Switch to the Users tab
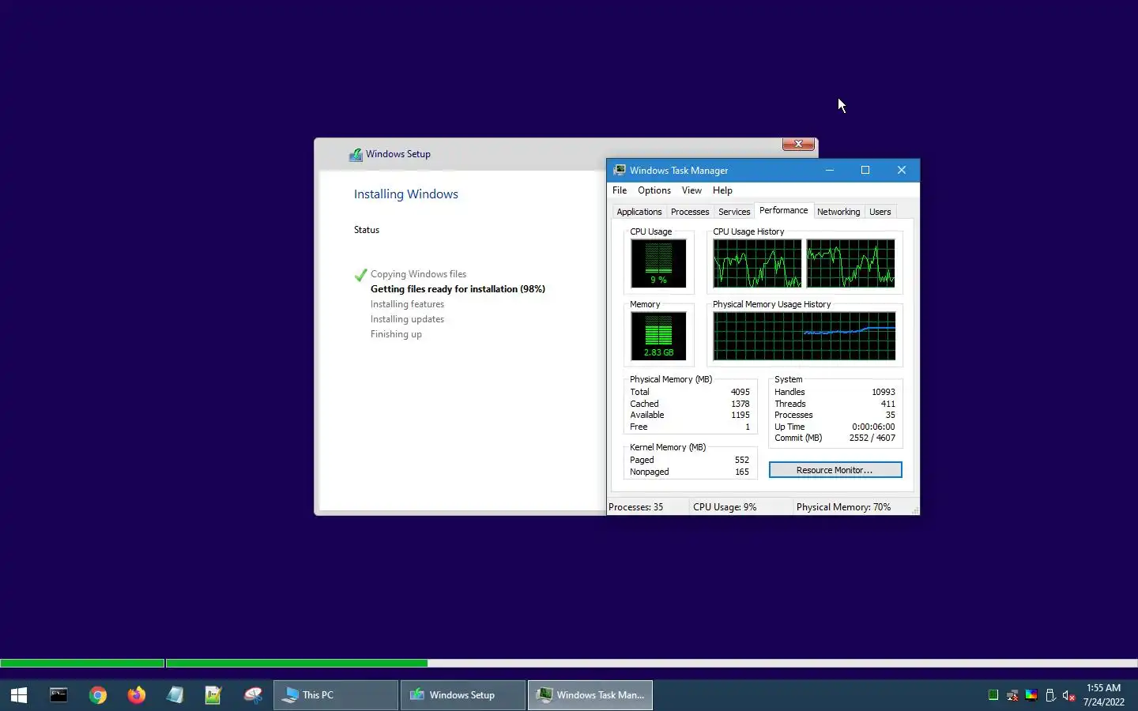Viewport: 1138px width, 711px height. coord(880,212)
